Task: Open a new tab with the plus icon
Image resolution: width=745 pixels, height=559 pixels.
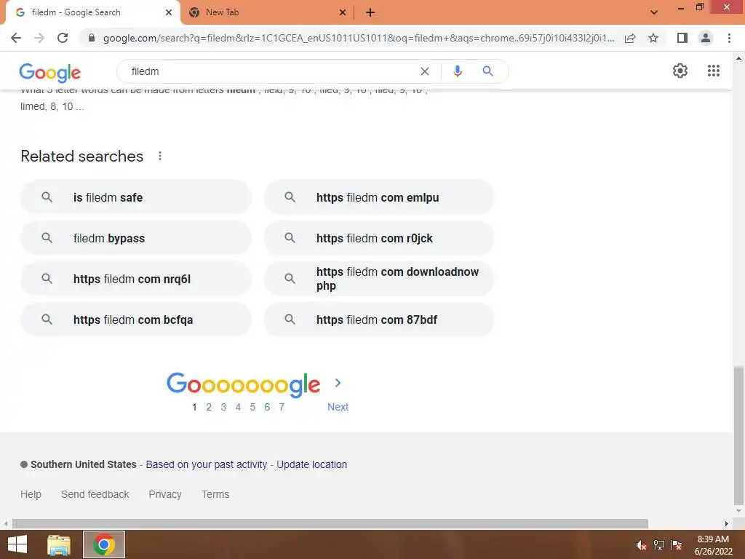Action: [370, 12]
